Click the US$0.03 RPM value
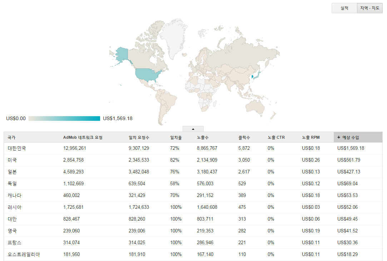Viewport: 387px width, 261px height. (x=311, y=208)
